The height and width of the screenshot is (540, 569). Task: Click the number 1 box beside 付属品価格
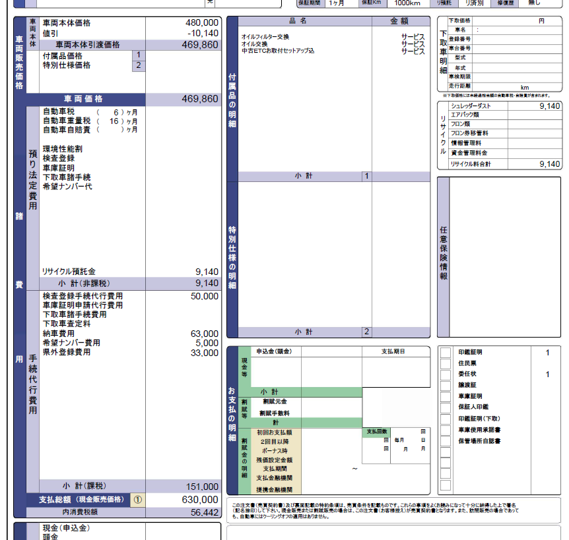(x=138, y=55)
